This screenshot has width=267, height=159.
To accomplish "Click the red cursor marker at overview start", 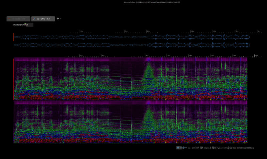I will (14, 37).
